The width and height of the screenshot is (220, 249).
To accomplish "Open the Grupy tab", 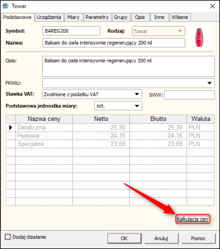I will [120, 17].
